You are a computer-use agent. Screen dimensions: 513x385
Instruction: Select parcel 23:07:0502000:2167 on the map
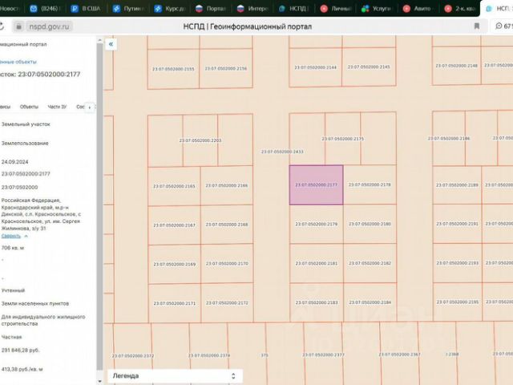(175, 225)
